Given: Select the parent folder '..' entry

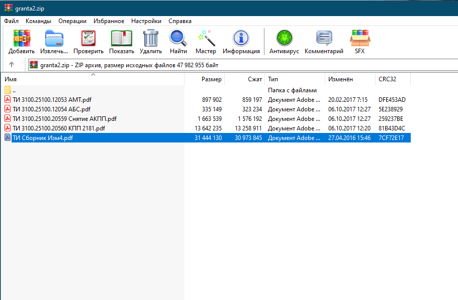Looking at the screenshot, I should [x=14, y=90].
